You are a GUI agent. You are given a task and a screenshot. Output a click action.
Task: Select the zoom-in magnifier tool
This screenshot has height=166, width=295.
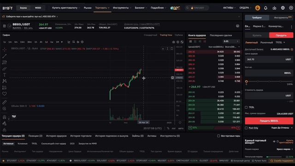(x=5, y=109)
